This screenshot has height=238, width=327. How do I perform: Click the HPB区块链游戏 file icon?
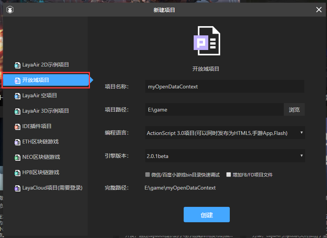(x=17, y=173)
